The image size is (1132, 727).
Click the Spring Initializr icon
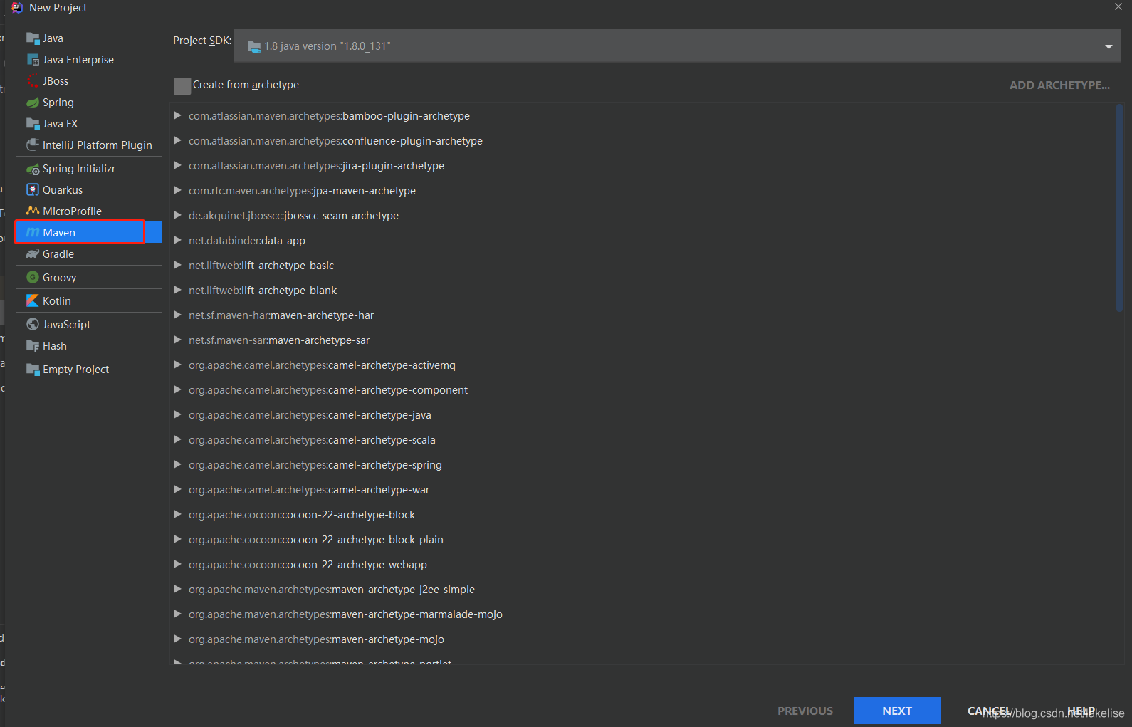(x=33, y=169)
